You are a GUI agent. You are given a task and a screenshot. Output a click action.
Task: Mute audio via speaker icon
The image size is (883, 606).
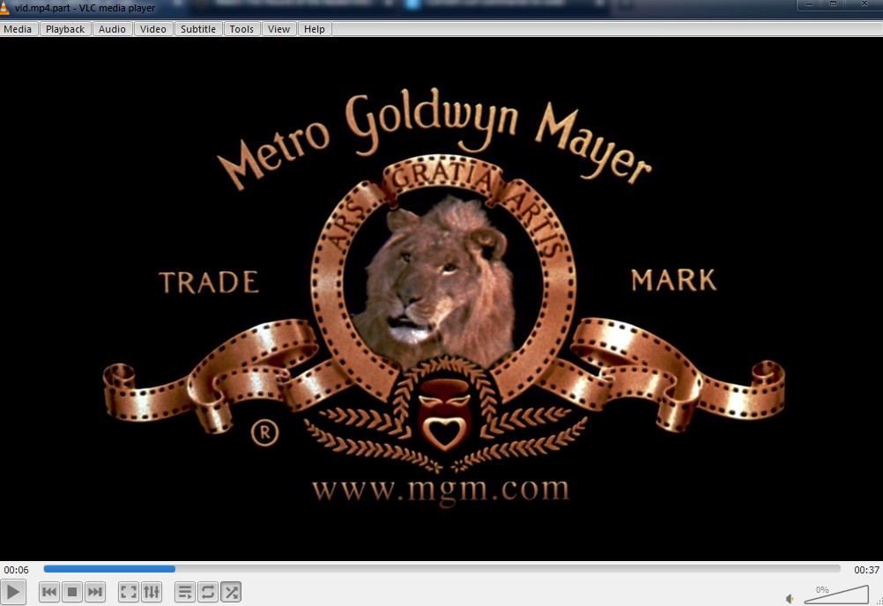(x=790, y=599)
